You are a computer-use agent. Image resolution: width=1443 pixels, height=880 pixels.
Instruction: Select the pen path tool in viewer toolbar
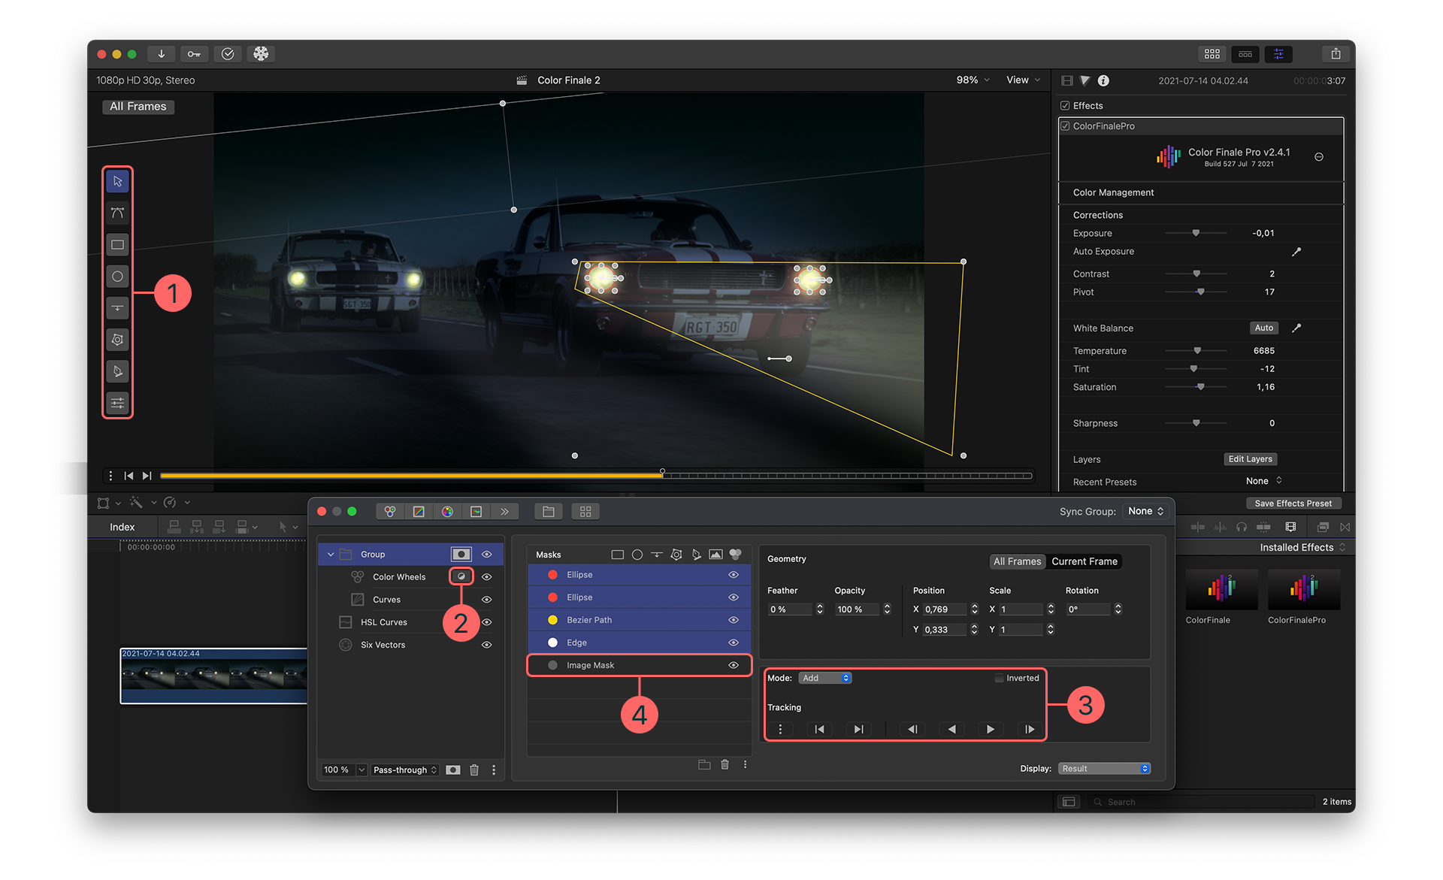[117, 371]
